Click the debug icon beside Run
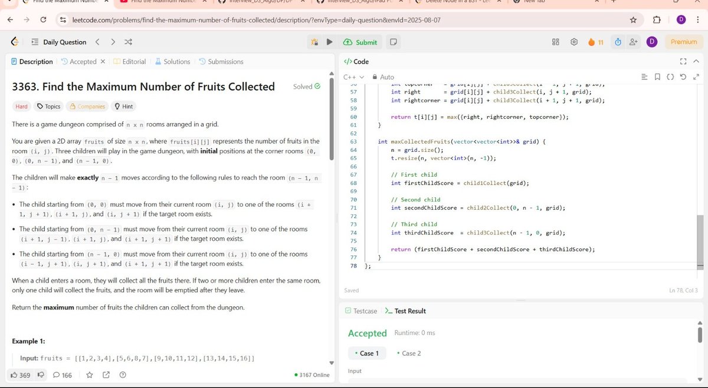This screenshot has height=388, width=708. (314, 42)
